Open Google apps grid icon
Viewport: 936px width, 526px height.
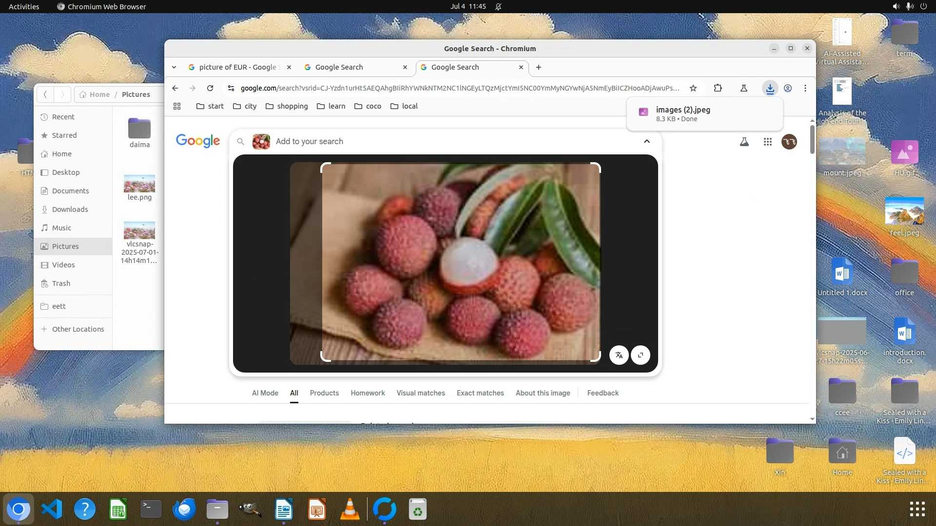(x=767, y=142)
